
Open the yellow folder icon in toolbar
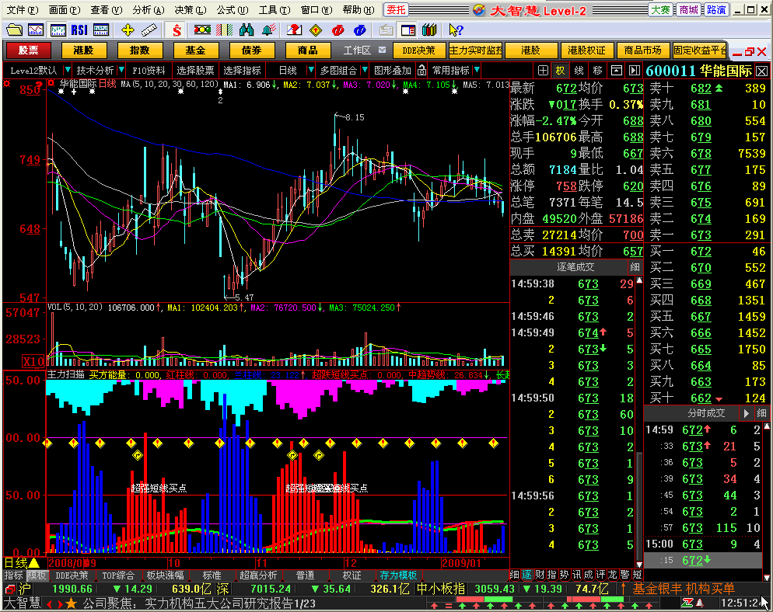coord(14,30)
